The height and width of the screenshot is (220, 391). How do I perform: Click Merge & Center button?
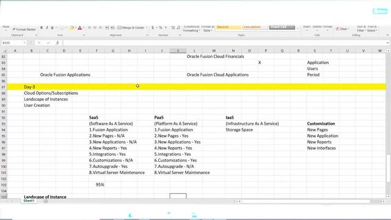click(x=131, y=28)
